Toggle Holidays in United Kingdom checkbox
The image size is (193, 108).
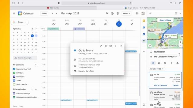click(14, 97)
